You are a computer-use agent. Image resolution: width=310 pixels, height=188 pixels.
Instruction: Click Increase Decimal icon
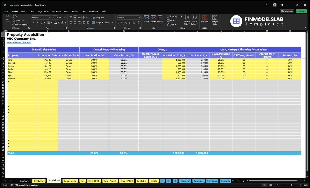(x=134, y=23)
